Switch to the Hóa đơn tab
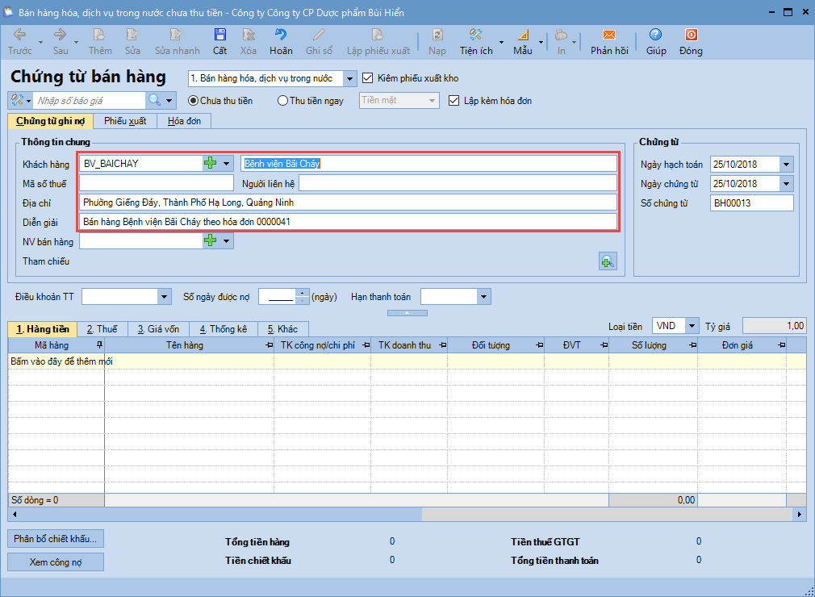The image size is (815, 597). [183, 121]
